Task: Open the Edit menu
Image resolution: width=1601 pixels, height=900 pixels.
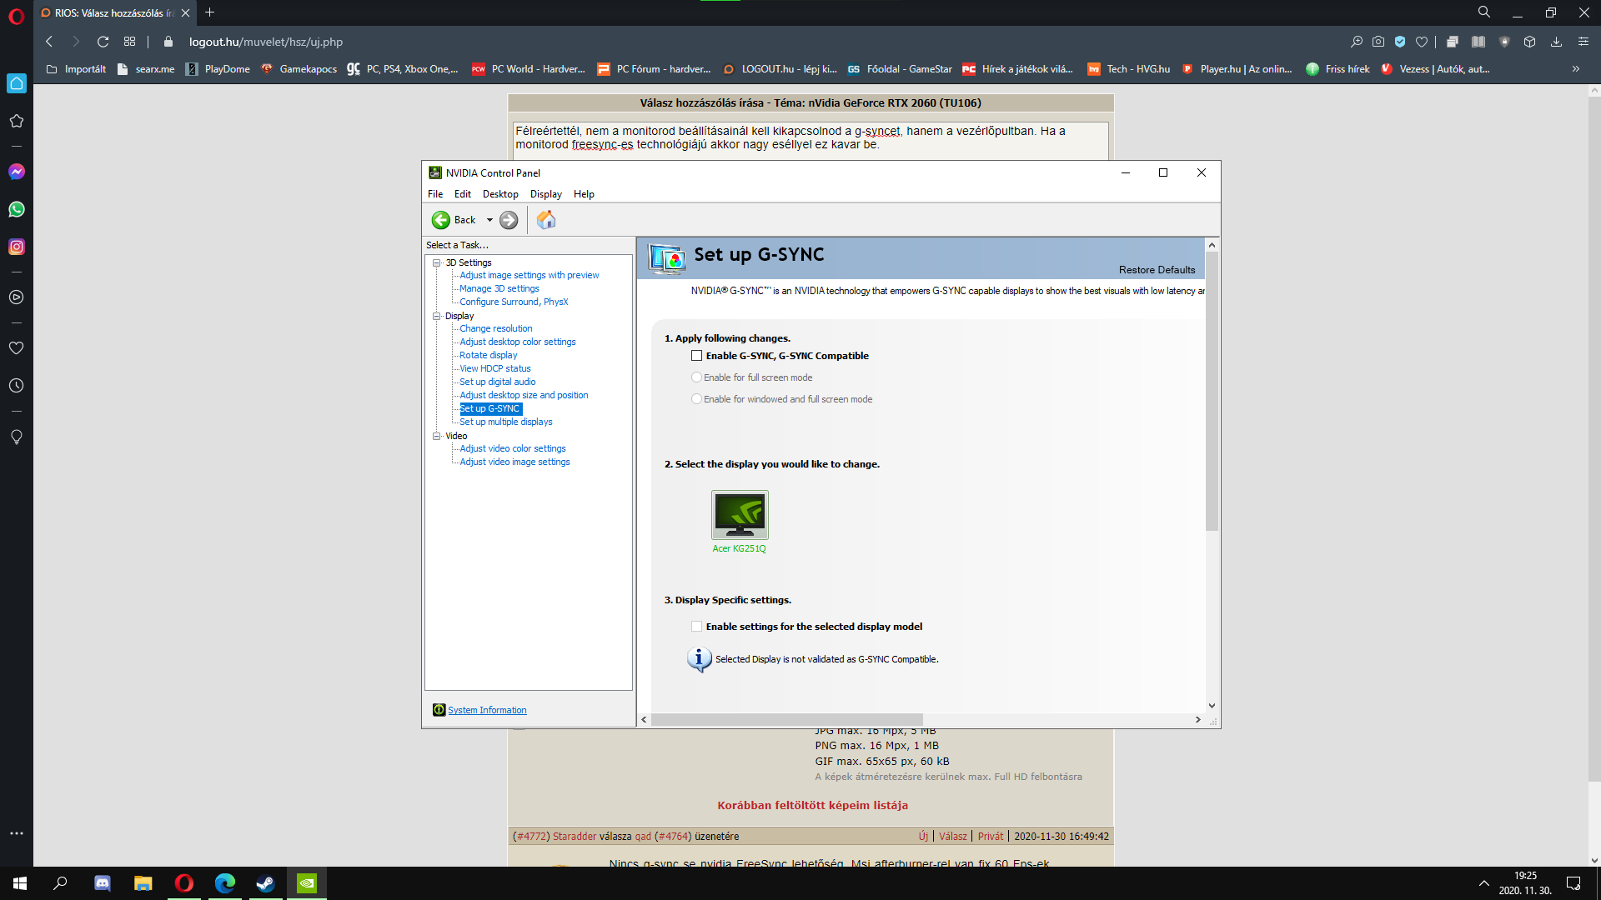Action: (x=463, y=194)
